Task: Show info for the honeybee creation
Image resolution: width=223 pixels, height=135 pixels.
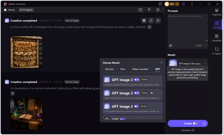Action: tap(144, 21)
